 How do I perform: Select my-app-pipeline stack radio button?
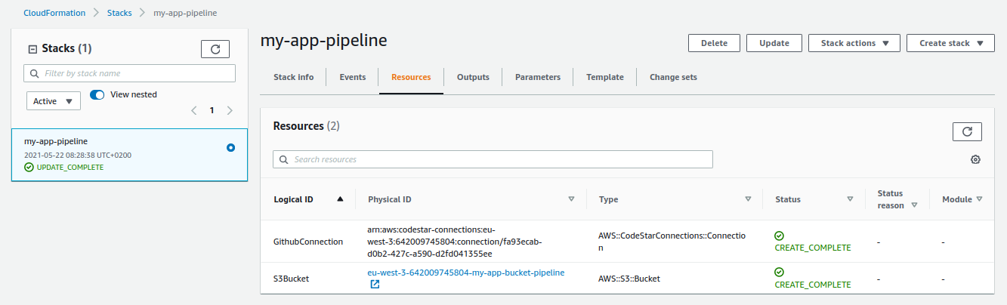coord(230,148)
